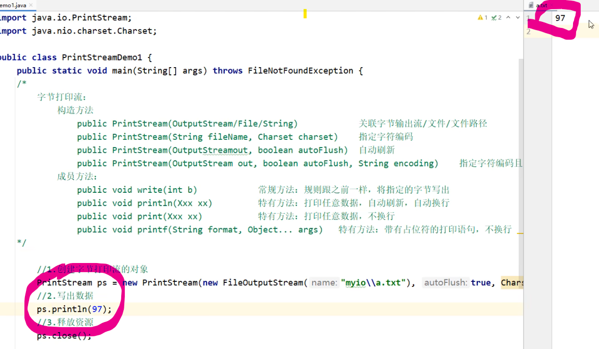Click 'public void print(Xxx xx)' line

coord(140,216)
